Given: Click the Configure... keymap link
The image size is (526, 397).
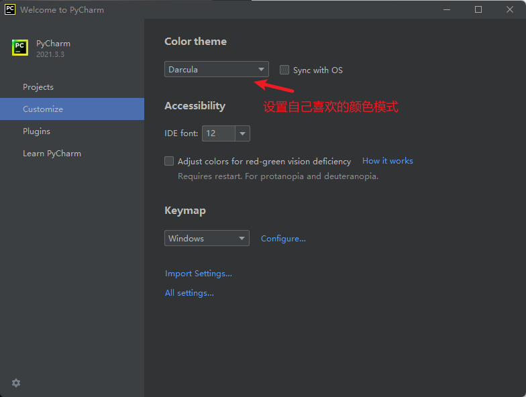Looking at the screenshot, I should 283,239.
